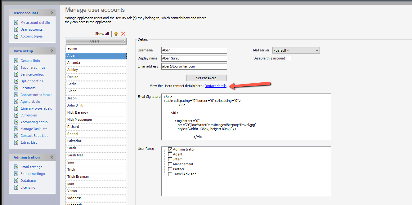Click the Set Password button
The width and height of the screenshot is (412, 205).
(206, 78)
